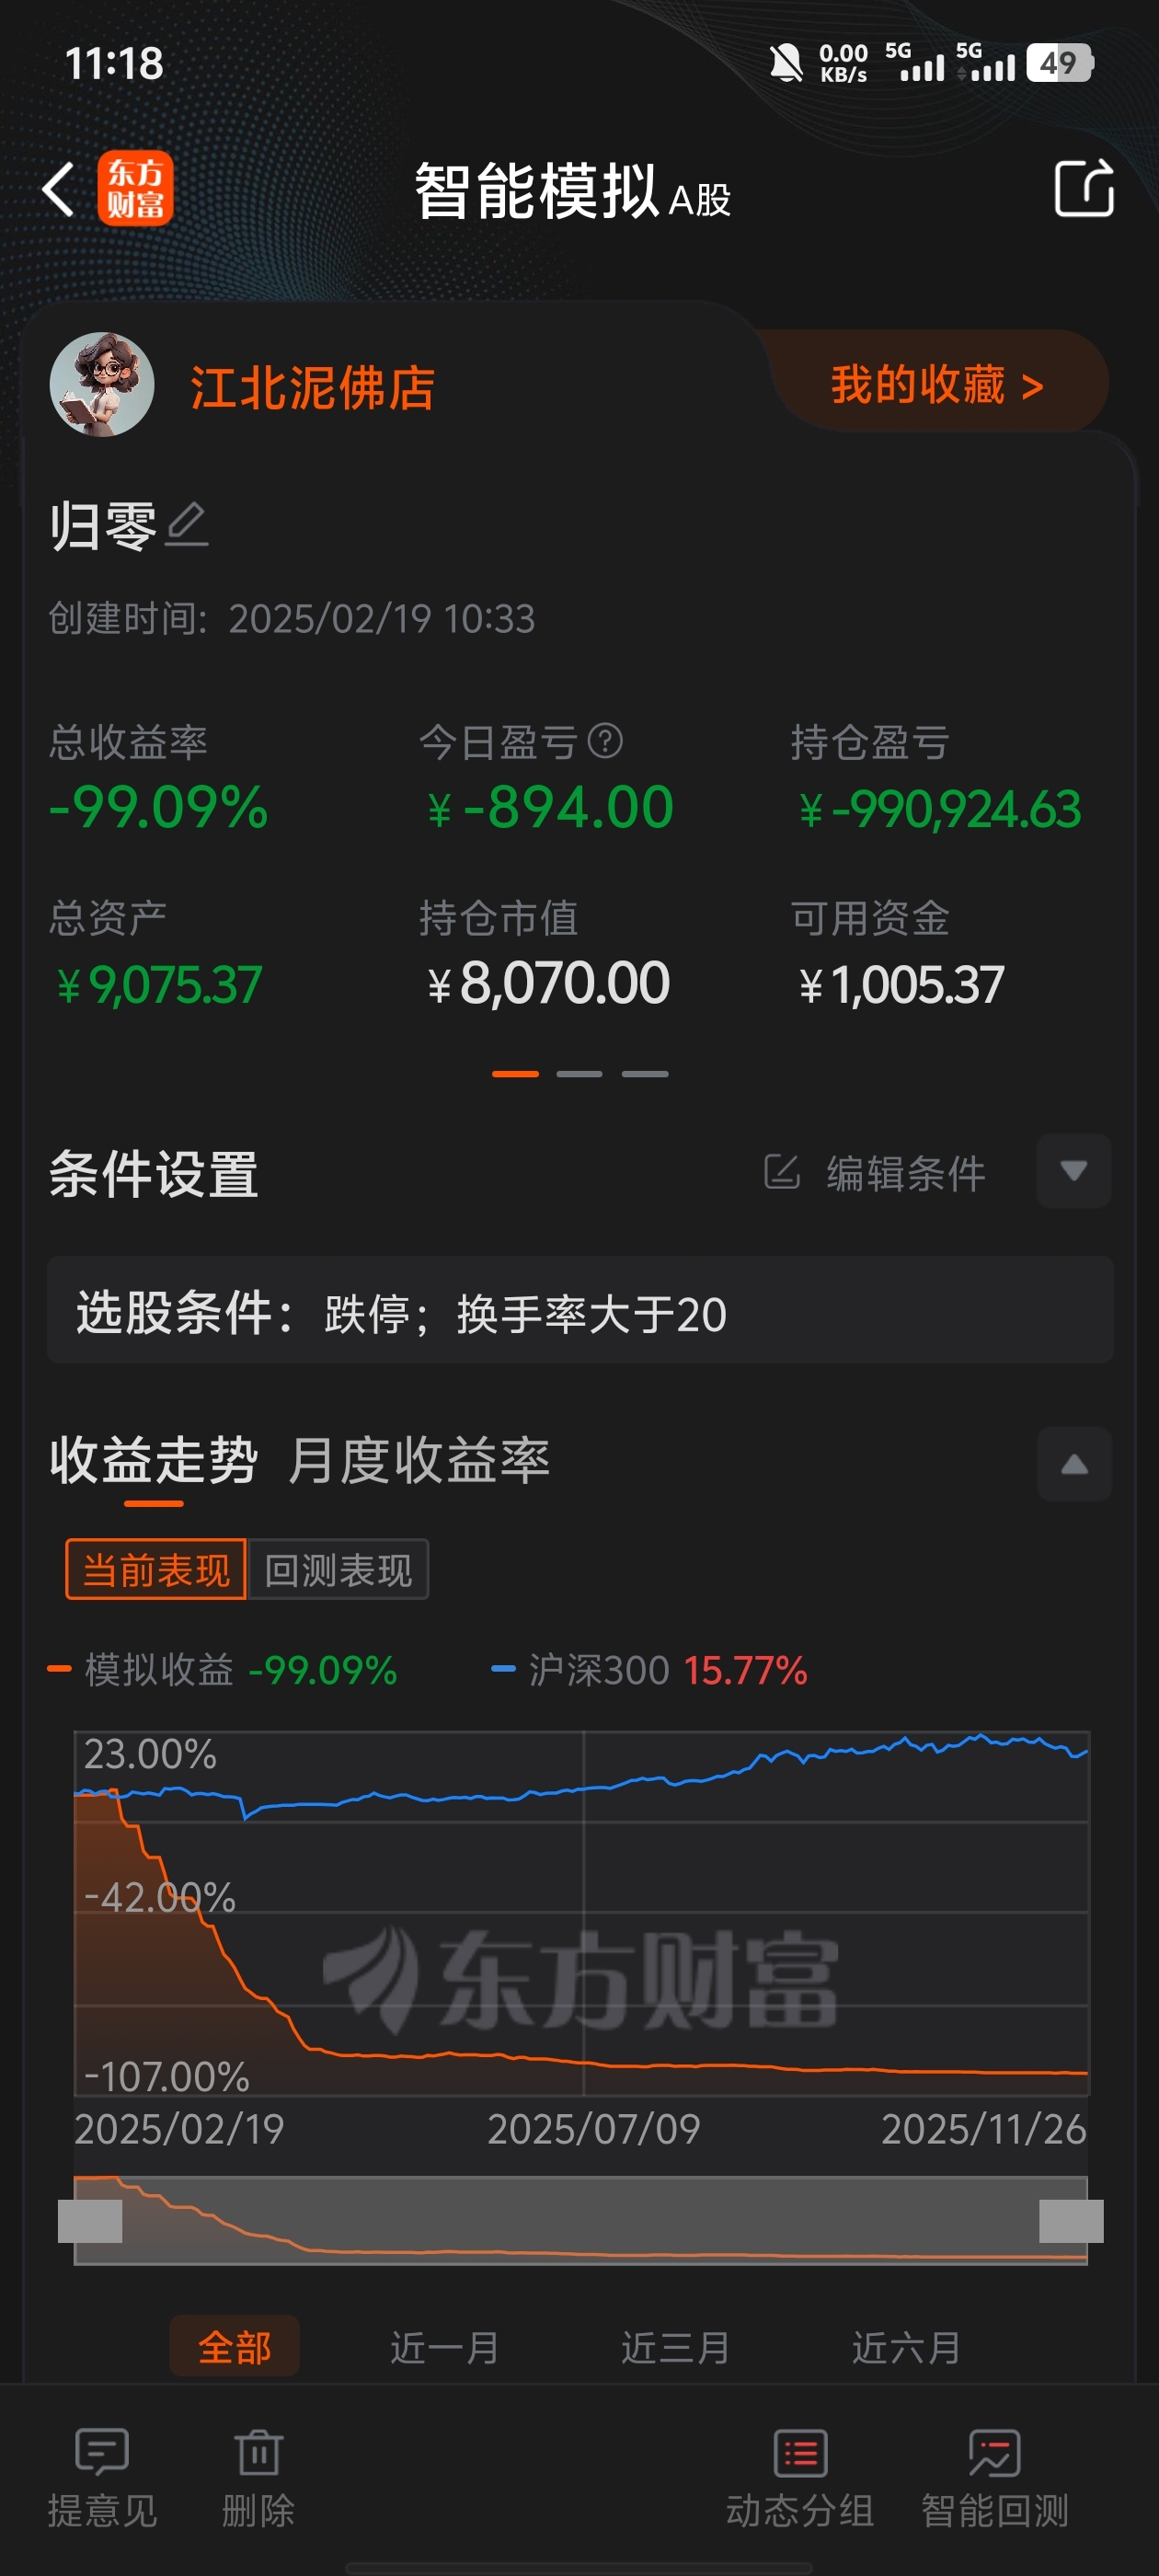This screenshot has height=2576, width=1159.
Task: Select 近六月 time range
Action: (906, 2347)
